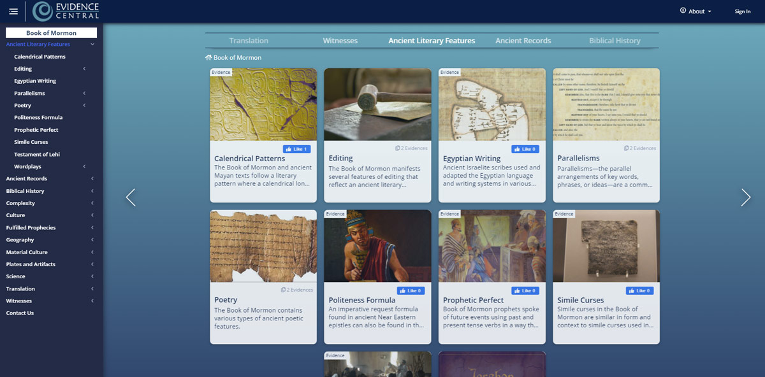Click the left carousel arrow
The height and width of the screenshot is (377, 765).
pyautogui.click(x=131, y=197)
